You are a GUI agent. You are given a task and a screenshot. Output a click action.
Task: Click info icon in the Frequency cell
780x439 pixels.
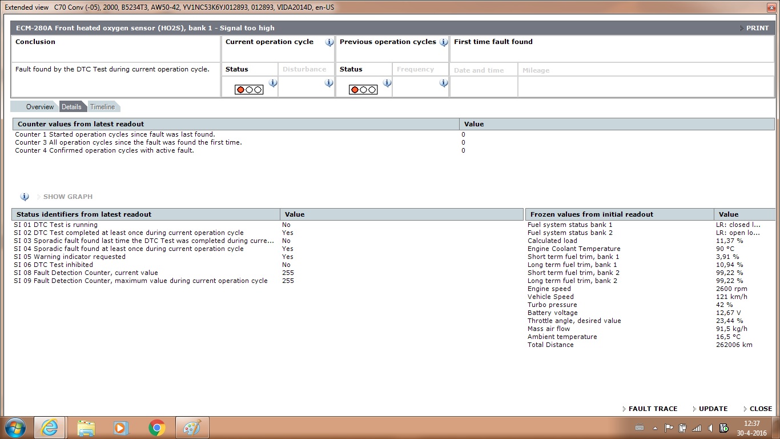coord(444,83)
